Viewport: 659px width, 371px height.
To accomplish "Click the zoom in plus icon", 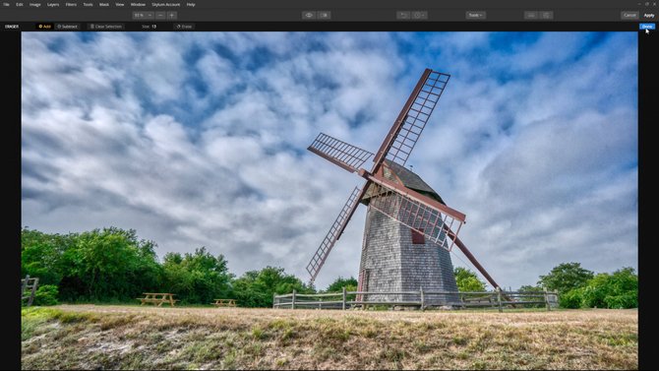I will 171,15.
